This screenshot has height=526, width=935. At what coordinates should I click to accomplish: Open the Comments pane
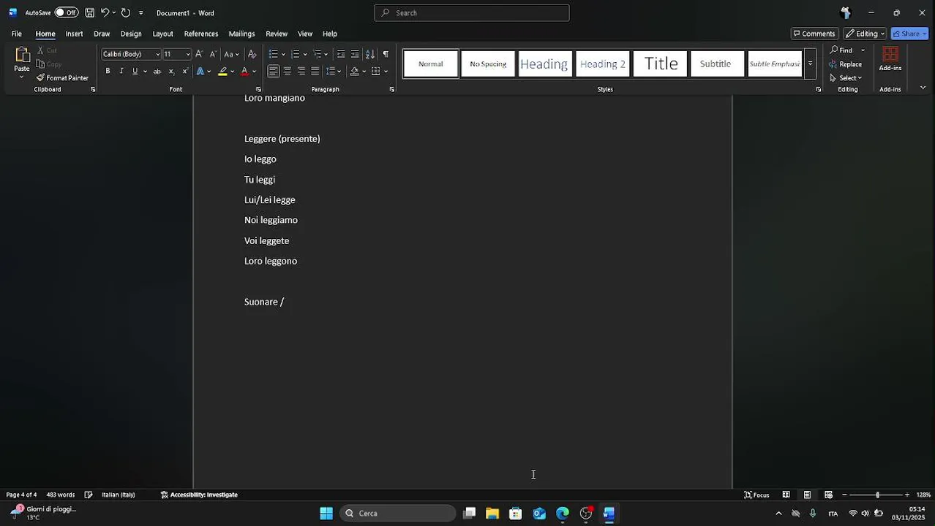[x=814, y=34]
